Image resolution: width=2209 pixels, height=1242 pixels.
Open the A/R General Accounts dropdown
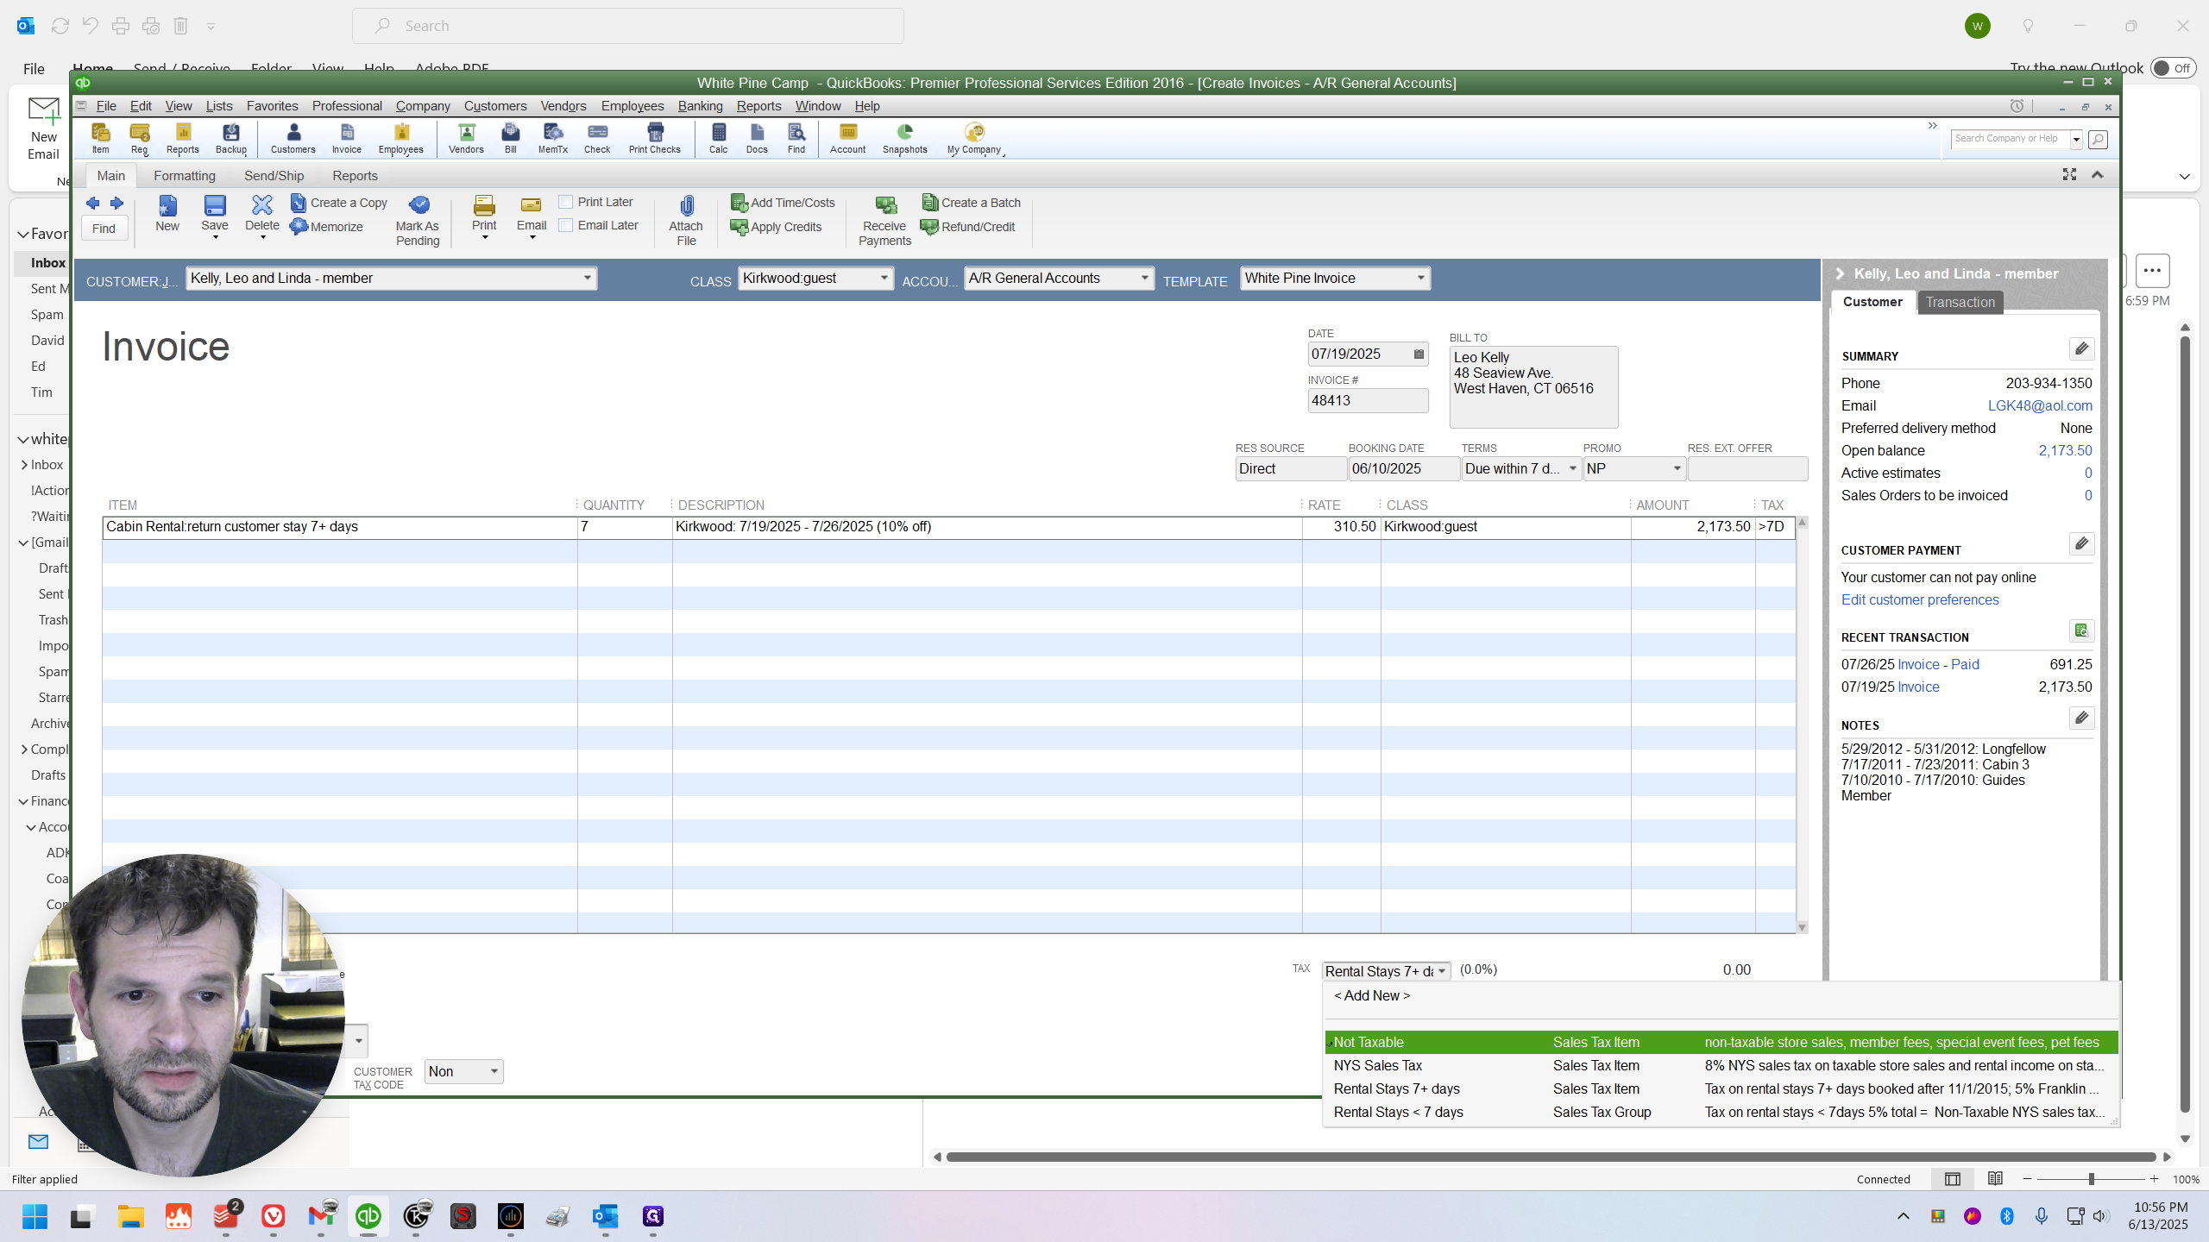tap(1144, 278)
